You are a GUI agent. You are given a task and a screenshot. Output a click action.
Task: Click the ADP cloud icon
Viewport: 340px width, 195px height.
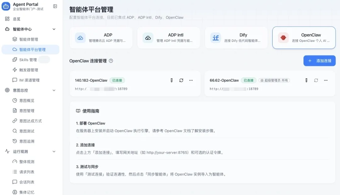pos(80,38)
